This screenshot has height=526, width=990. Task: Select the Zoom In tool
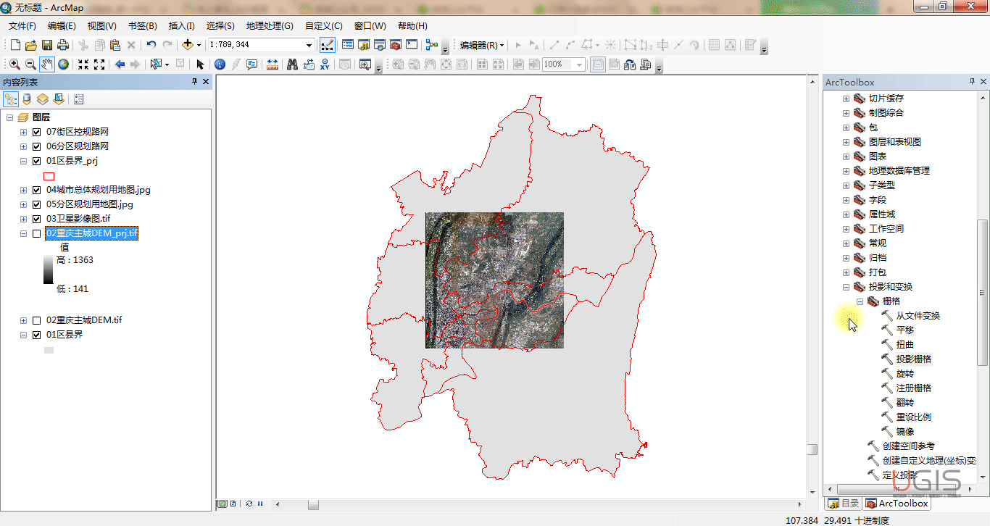(15, 64)
